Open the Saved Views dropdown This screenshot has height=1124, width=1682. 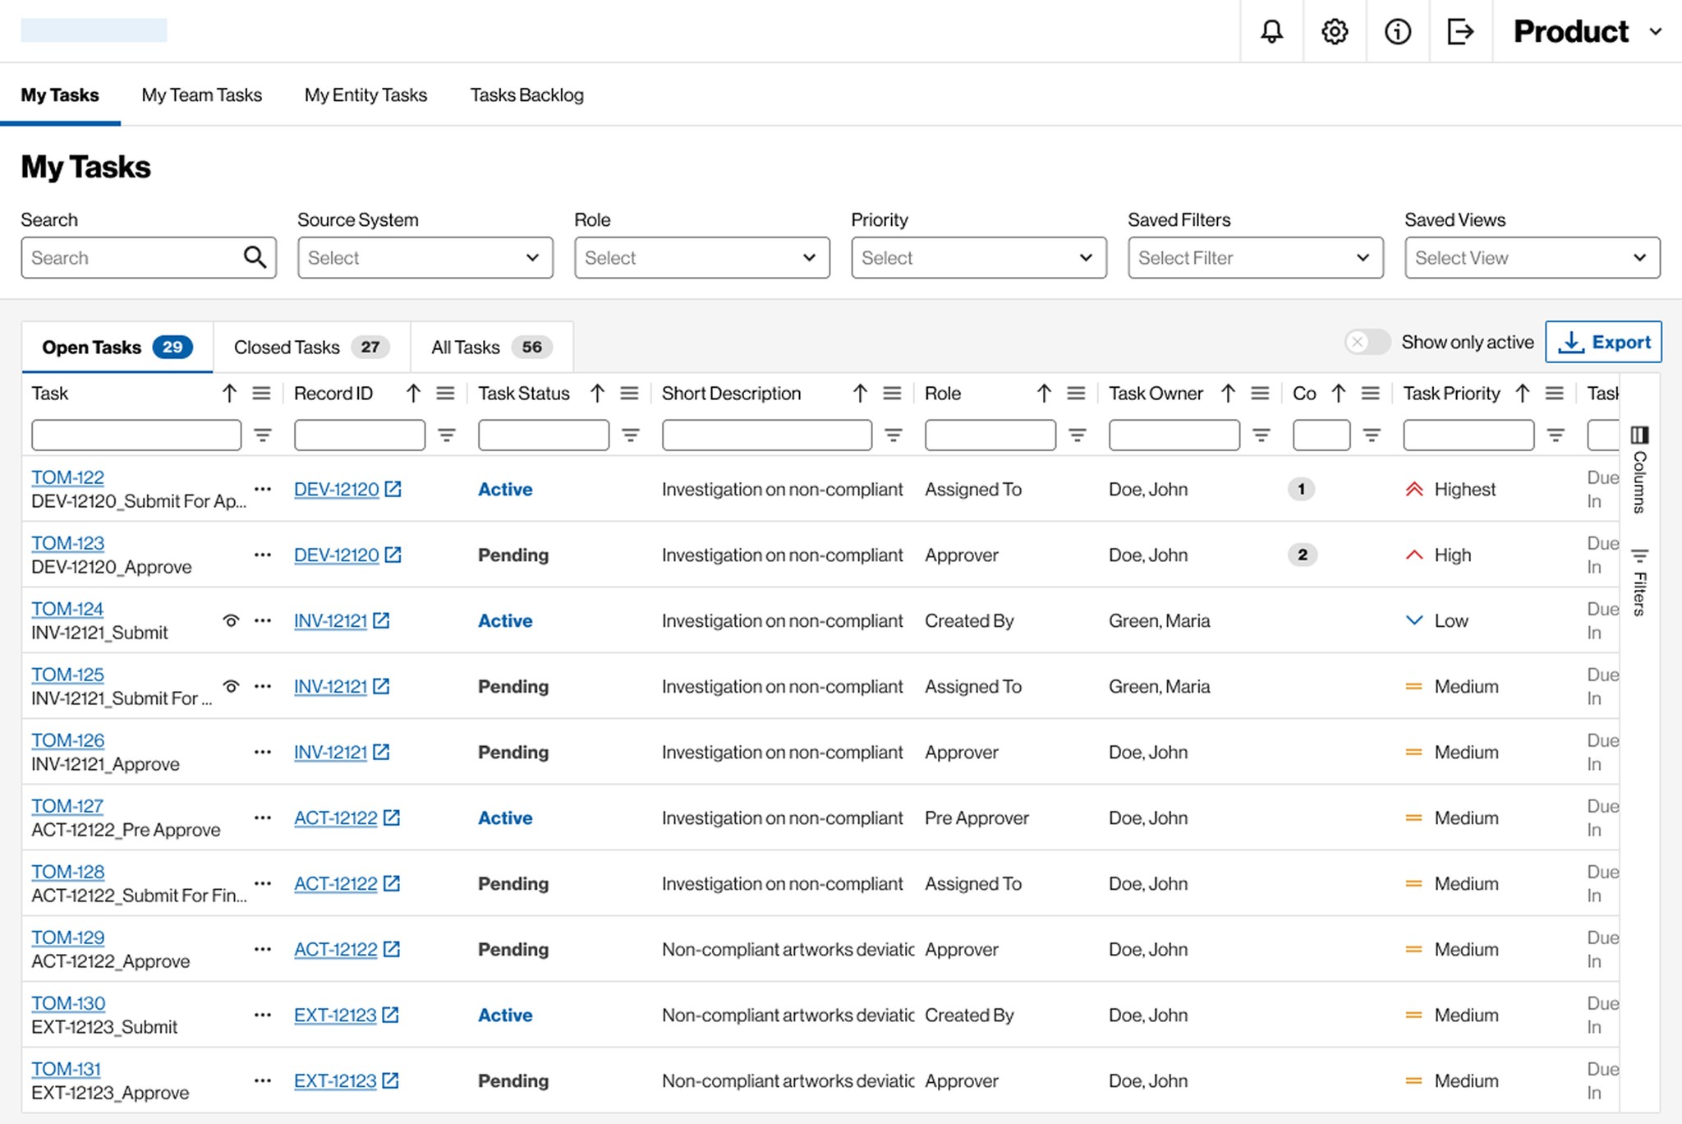click(x=1532, y=258)
